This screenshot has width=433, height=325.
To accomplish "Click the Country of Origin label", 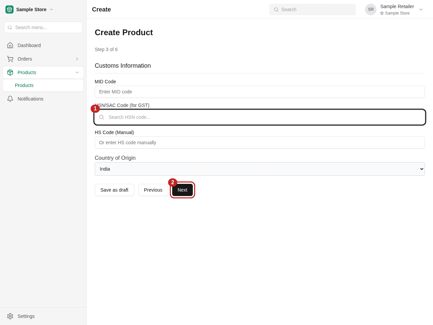I will pos(115,158).
